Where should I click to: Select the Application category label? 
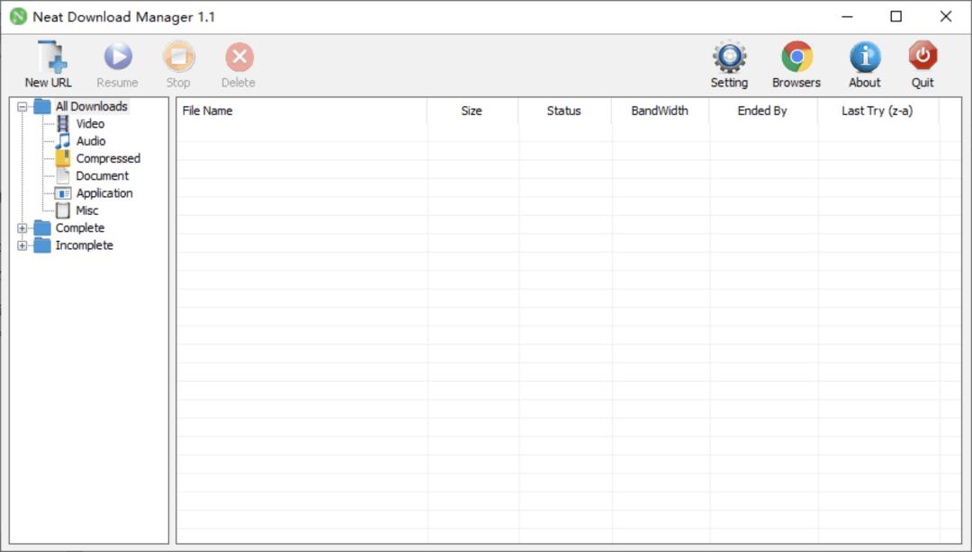104,193
